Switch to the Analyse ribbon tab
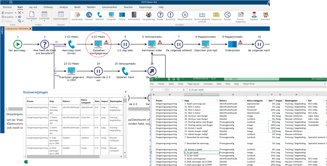 point(63,7)
